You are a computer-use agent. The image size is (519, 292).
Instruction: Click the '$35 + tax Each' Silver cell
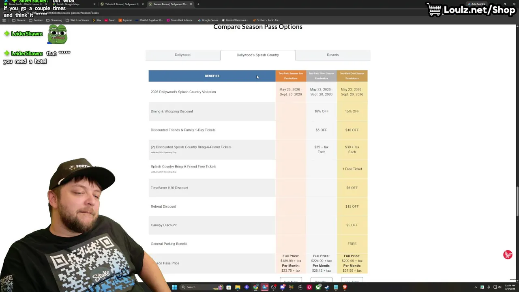(322, 150)
